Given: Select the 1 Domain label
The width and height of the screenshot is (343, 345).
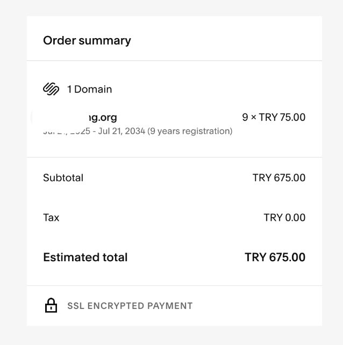Looking at the screenshot, I should [89, 89].
